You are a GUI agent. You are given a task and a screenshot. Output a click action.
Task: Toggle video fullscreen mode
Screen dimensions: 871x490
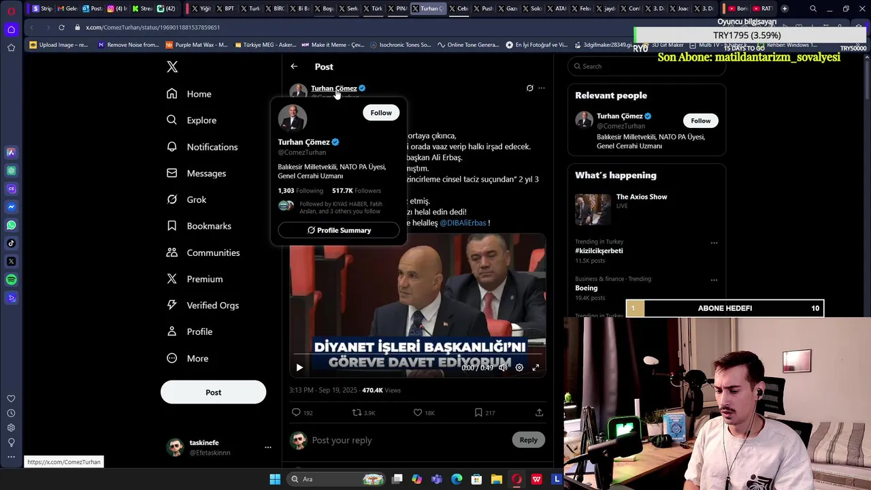pos(536,367)
